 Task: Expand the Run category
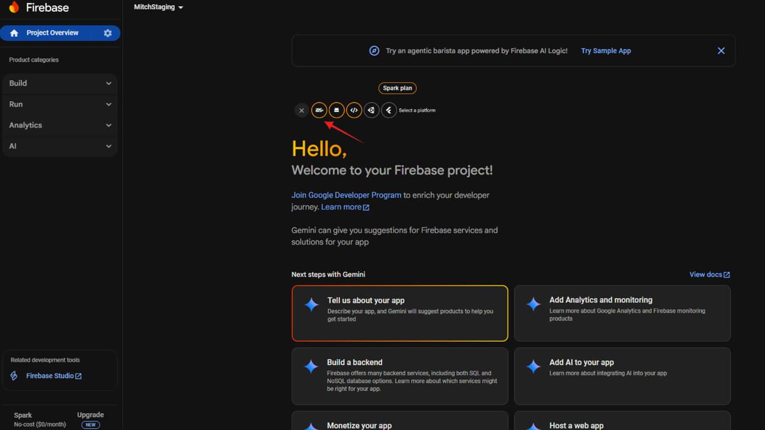tap(60, 104)
